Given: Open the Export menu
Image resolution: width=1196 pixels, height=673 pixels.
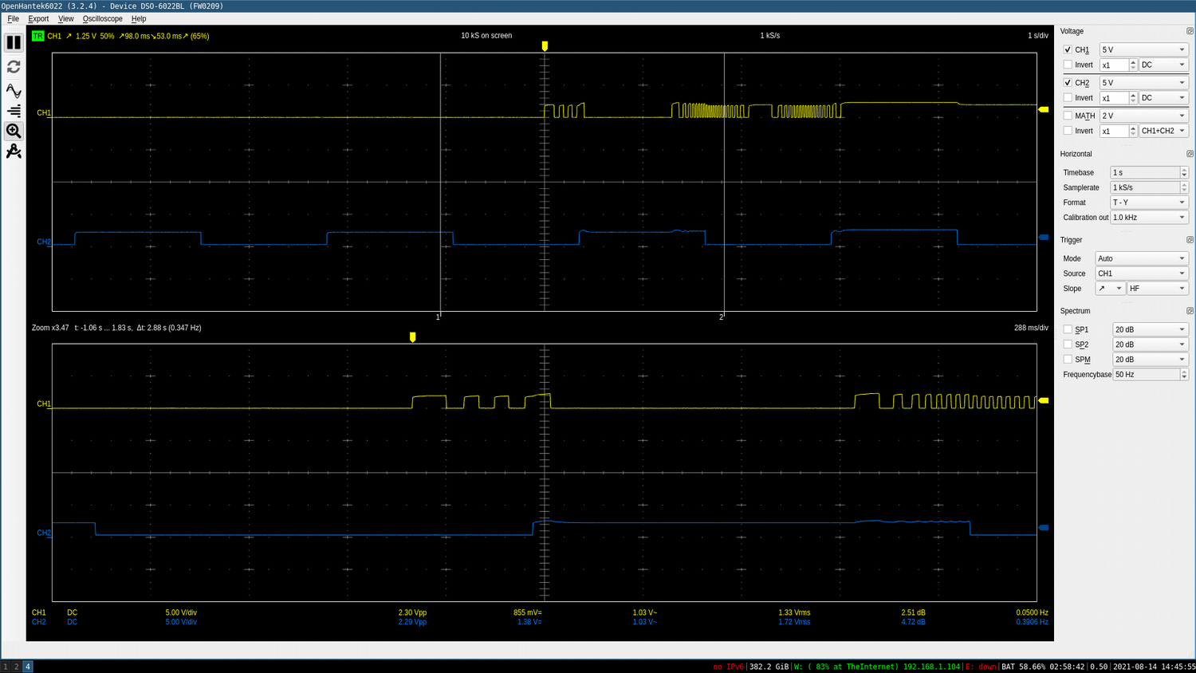Looking at the screenshot, I should coord(38,18).
